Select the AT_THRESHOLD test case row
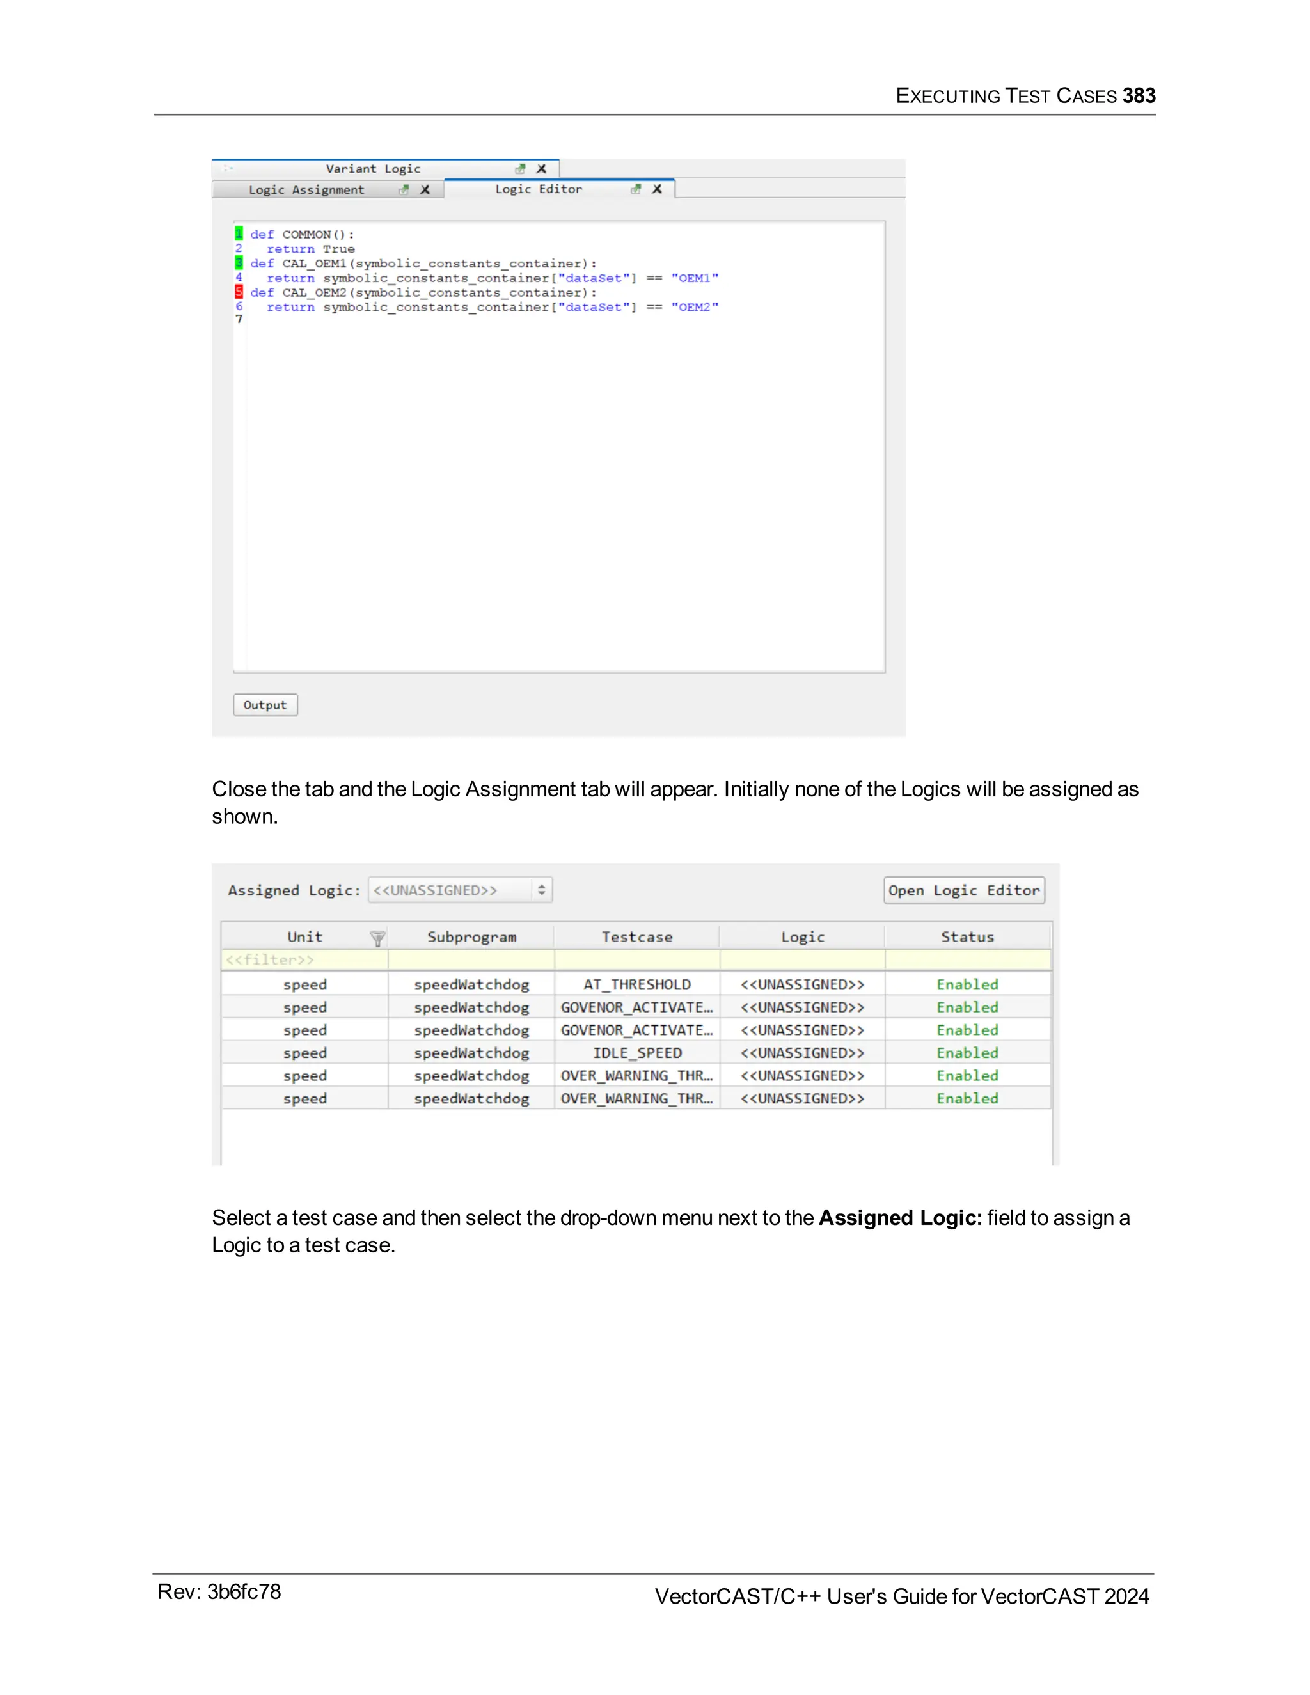Screen dimensions: 1310x1695 (x=636, y=984)
